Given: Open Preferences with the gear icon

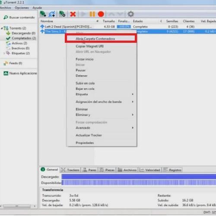Looking at the screenshot, I should coord(131,14).
